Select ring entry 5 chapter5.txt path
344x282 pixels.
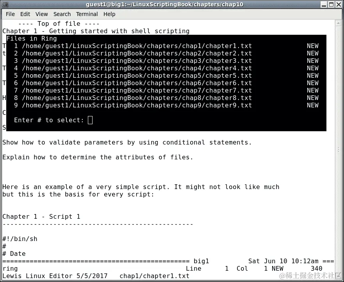tap(137, 76)
